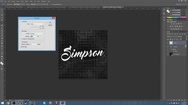Open the Windows Start button
Viewport: 188px width, 105px height.
[x=2, y=103]
